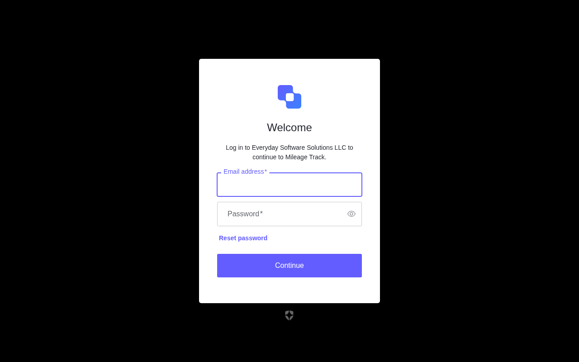This screenshot has height=362, width=579.
Task: Select the Password input field
Action: click(289, 214)
